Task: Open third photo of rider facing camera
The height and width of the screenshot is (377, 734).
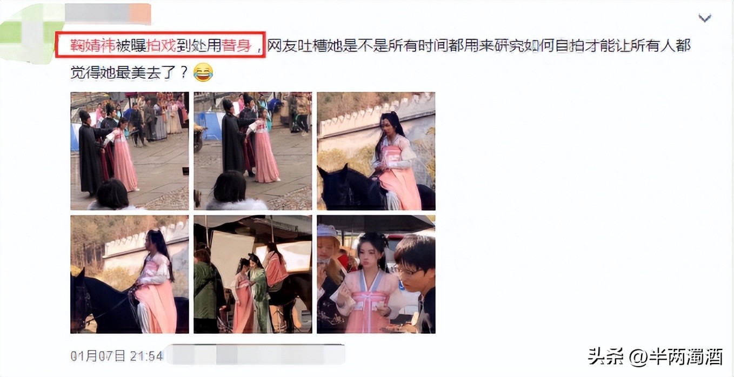Action: [x=376, y=151]
